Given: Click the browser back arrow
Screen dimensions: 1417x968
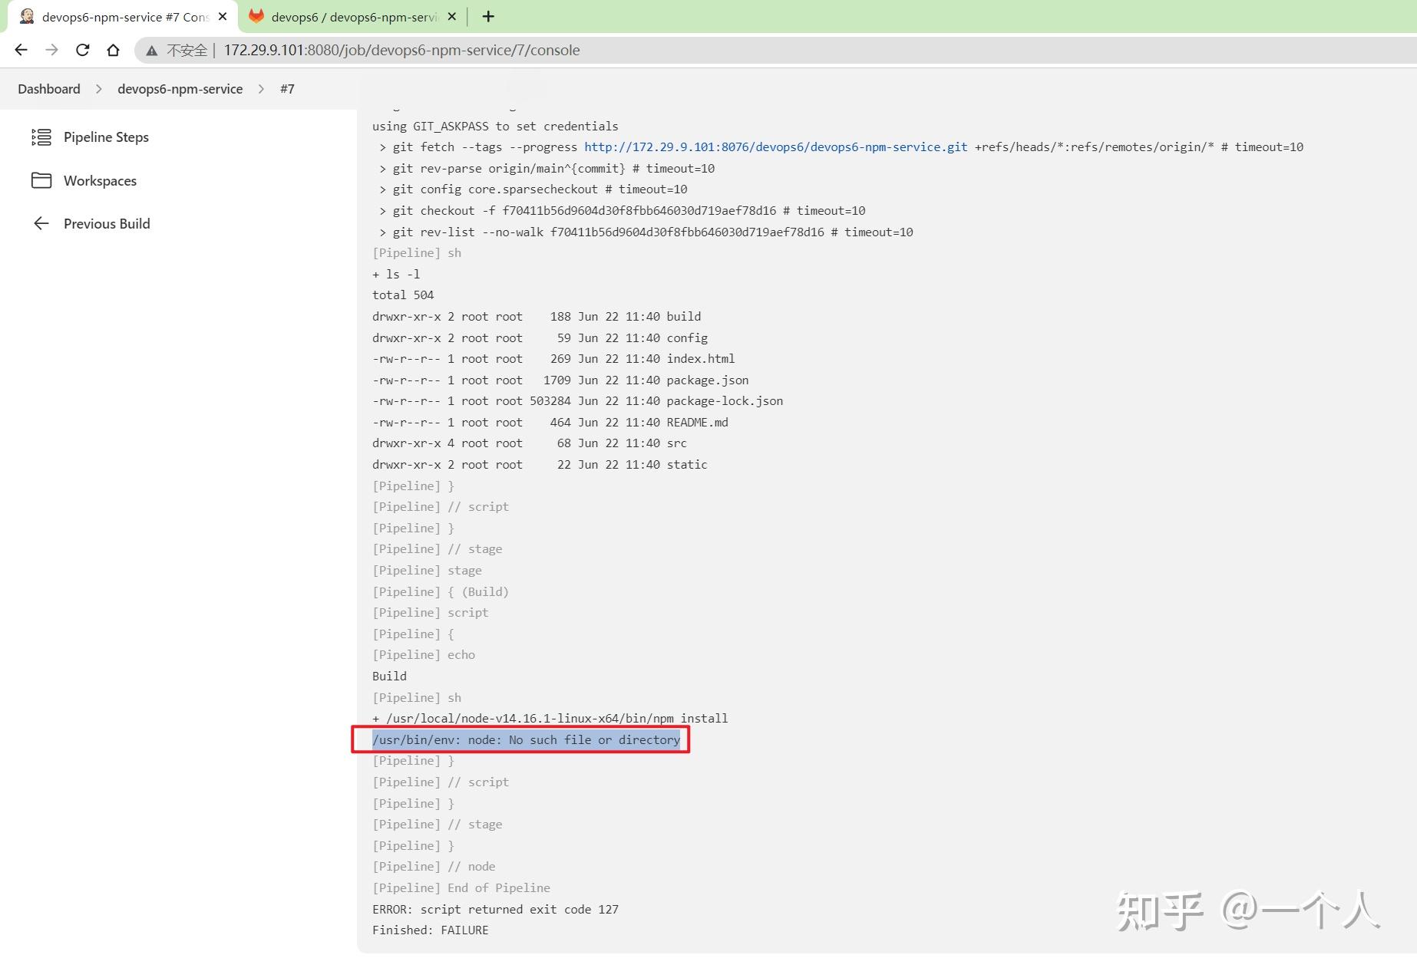Looking at the screenshot, I should pos(21,50).
